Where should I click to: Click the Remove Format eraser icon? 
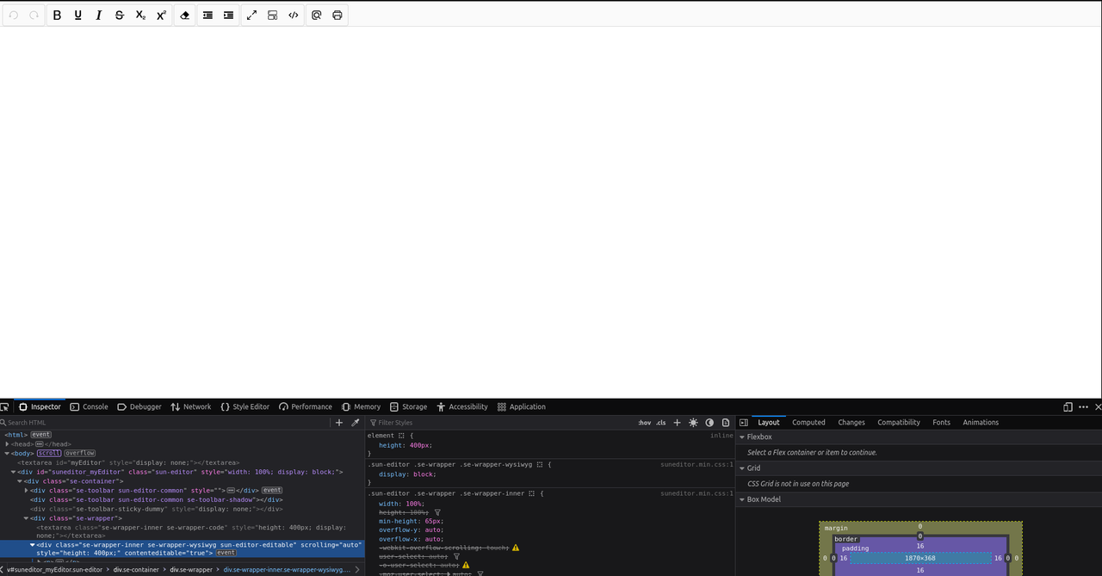pyautogui.click(x=184, y=15)
